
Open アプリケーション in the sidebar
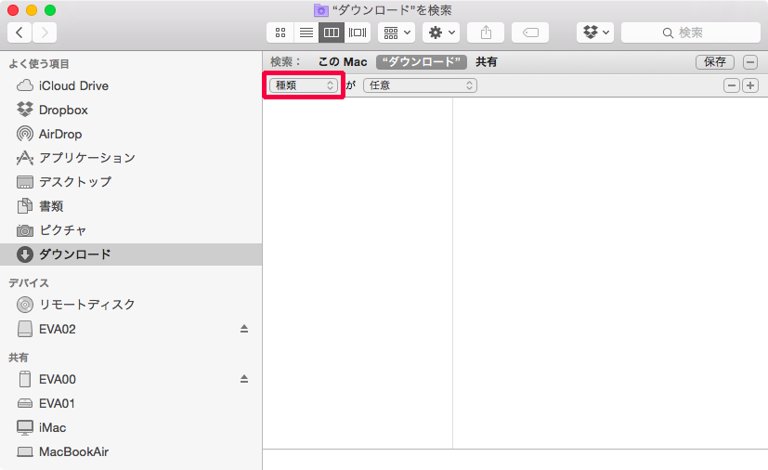131,158
